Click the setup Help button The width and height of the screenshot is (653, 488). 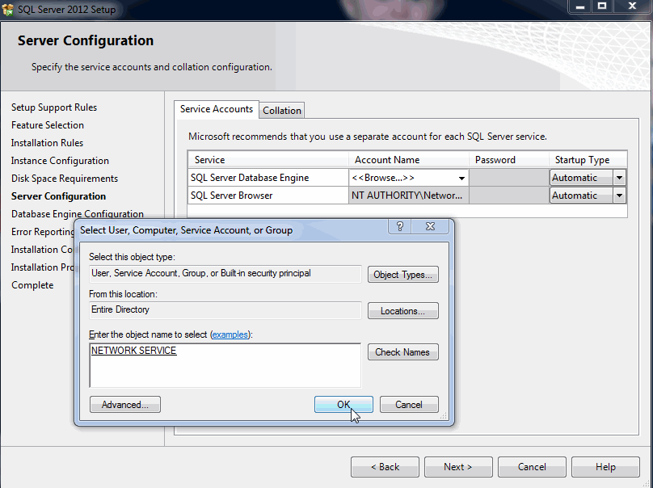(605, 467)
